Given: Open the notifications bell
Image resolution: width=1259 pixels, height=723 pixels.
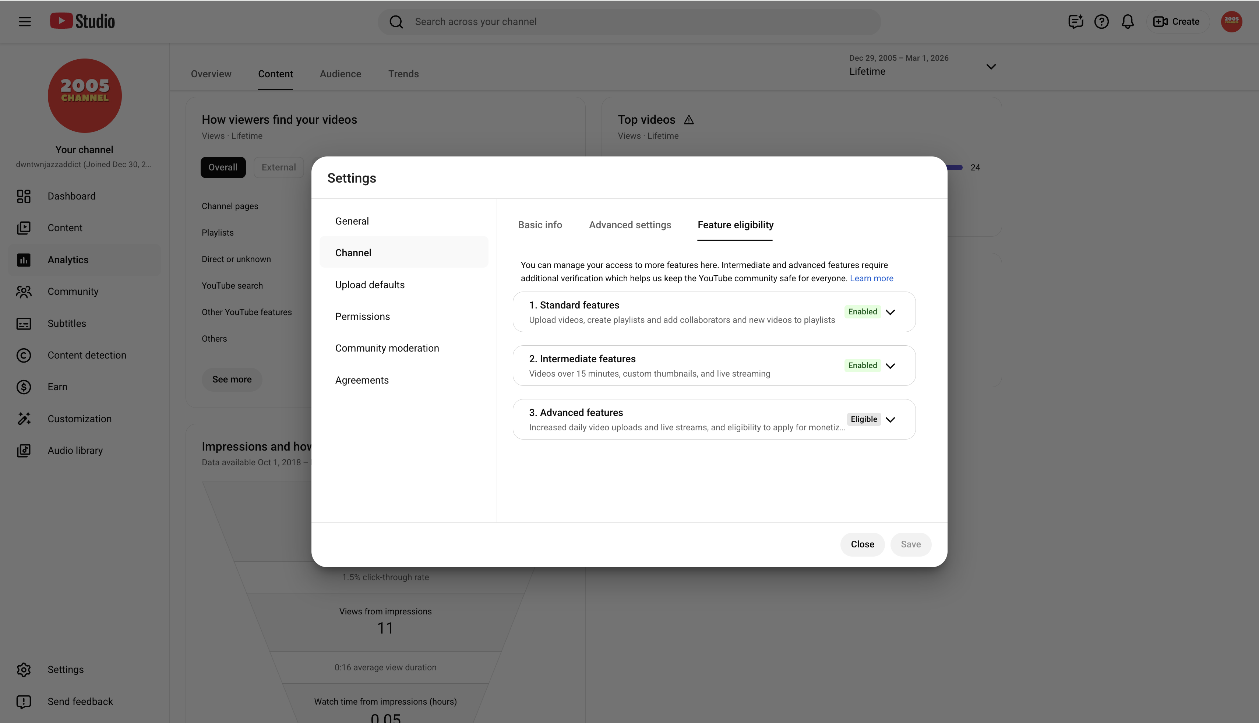Looking at the screenshot, I should pos(1128,21).
